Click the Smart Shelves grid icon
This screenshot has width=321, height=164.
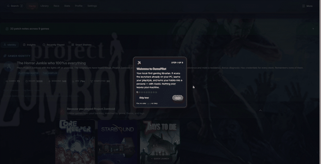click(73, 45)
